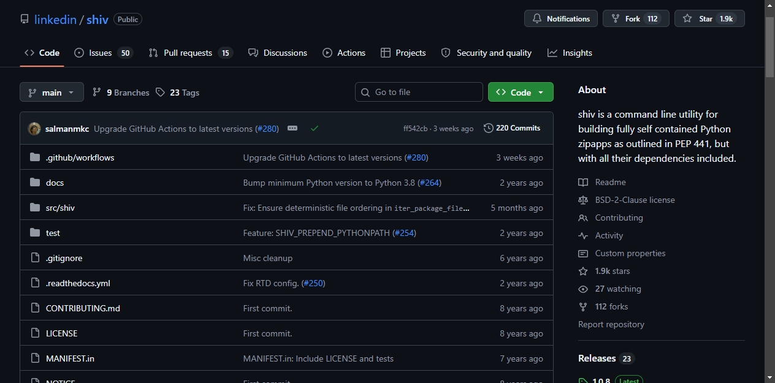The width and height of the screenshot is (775, 383).
Task: Open Security and quality tab
Action: coord(486,53)
